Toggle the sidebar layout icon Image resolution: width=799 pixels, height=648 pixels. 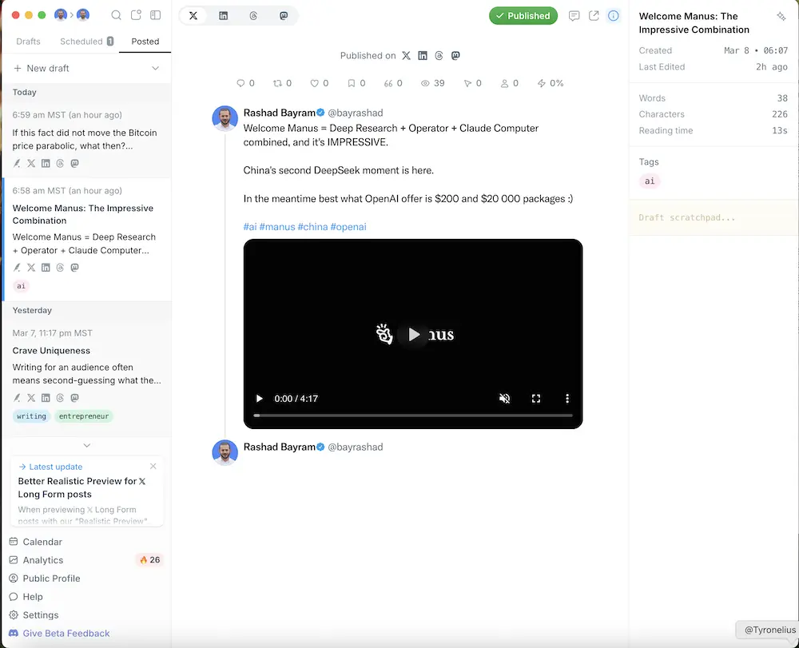[x=156, y=15]
